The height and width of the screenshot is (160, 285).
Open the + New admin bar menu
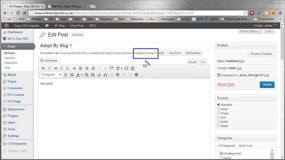click(60, 26)
